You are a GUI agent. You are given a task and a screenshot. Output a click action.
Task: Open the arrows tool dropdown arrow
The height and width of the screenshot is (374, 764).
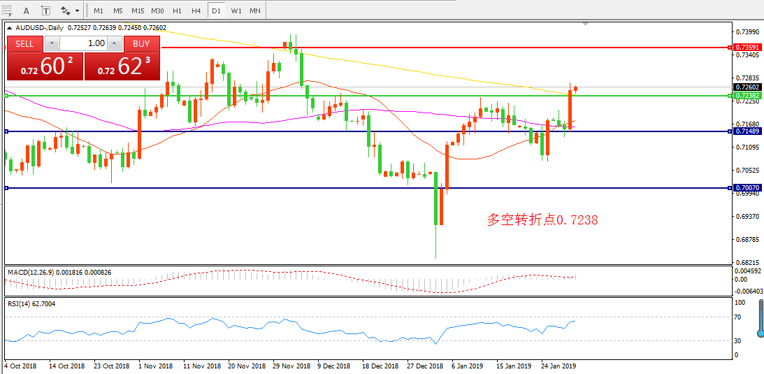(77, 11)
